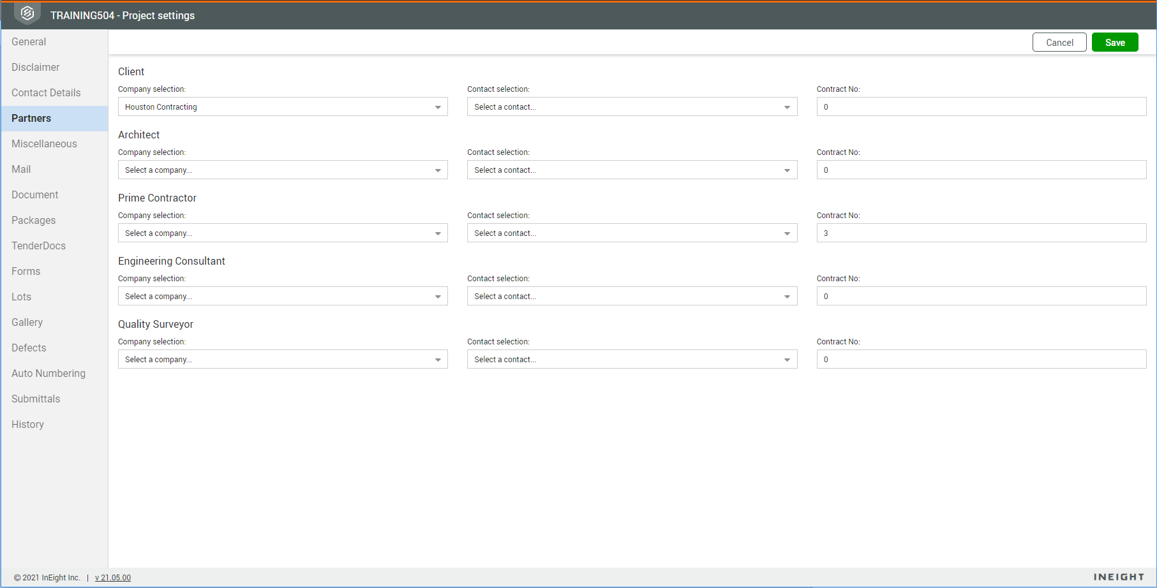1157x588 pixels.
Task: Expand Client contact selection dropdown arrow
Action: (787, 107)
